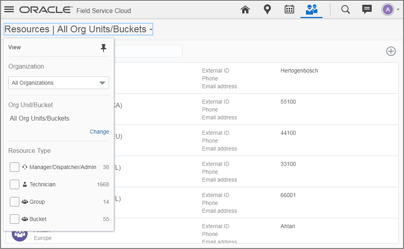Open the Calendar view icon
404x249 pixels.
coord(289,9)
